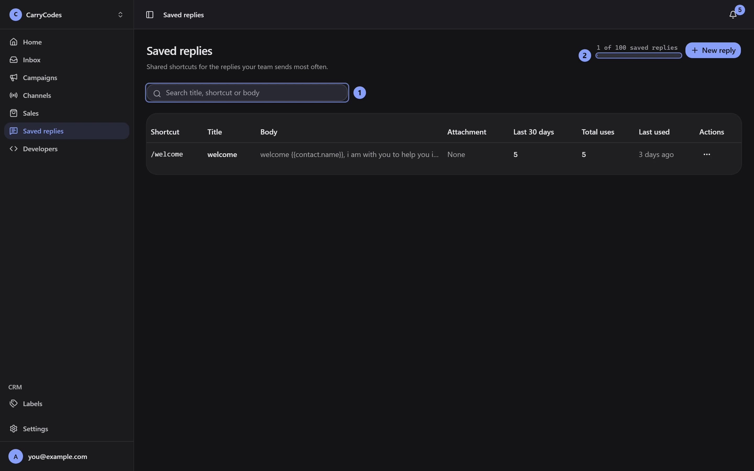Click the Labels tag icon
The width and height of the screenshot is (754, 471).
click(13, 403)
